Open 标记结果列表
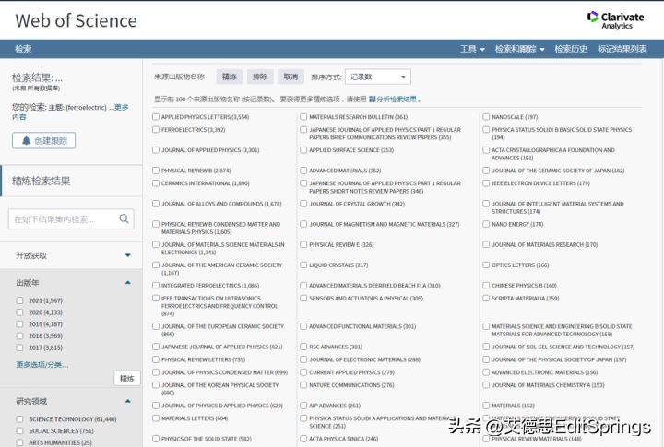The width and height of the screenshot is (664, 447). click(622, 49)
